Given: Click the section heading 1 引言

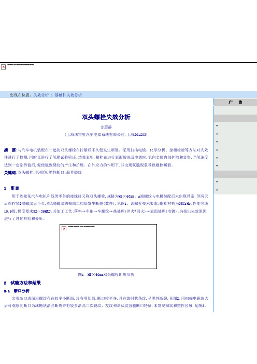Looking at the screenshot, I should pyautogui.click(x=11, y=188).
